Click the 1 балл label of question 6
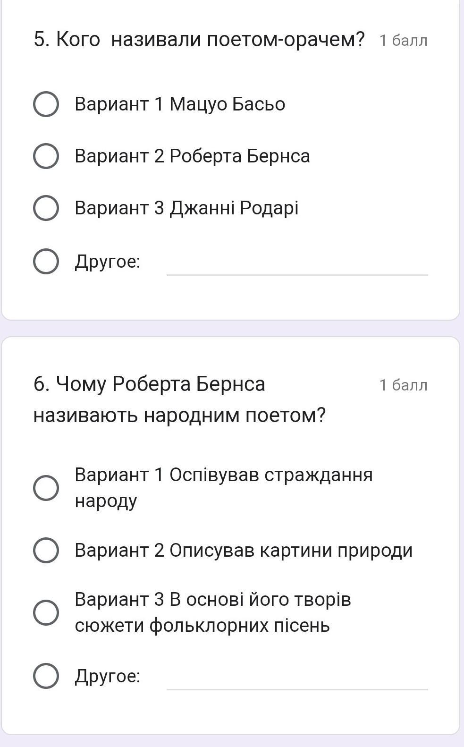Viewport: 464px width, 747px height. click(x=403, y=385)
